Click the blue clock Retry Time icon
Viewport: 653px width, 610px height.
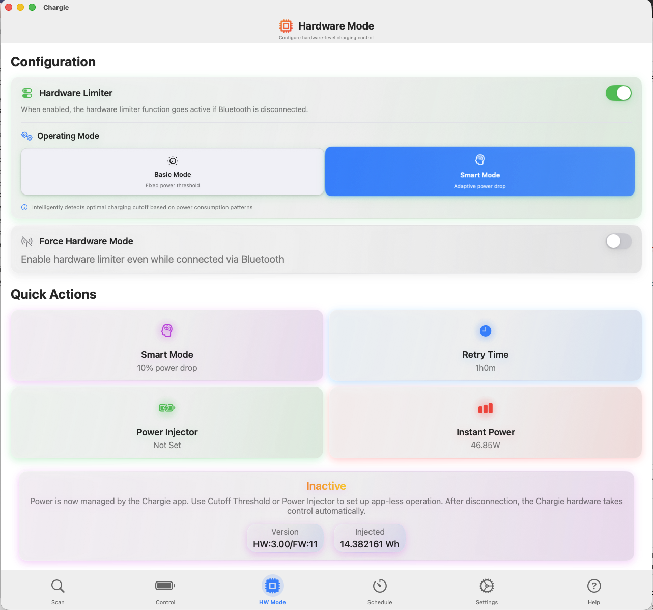click(486, 331)
